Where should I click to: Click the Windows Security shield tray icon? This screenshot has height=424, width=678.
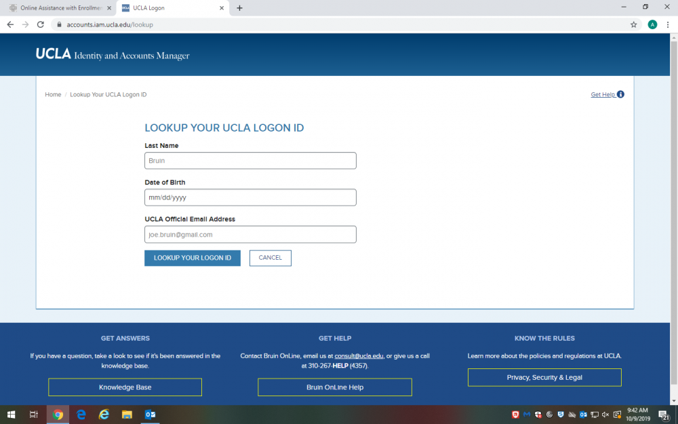point(538,415)
